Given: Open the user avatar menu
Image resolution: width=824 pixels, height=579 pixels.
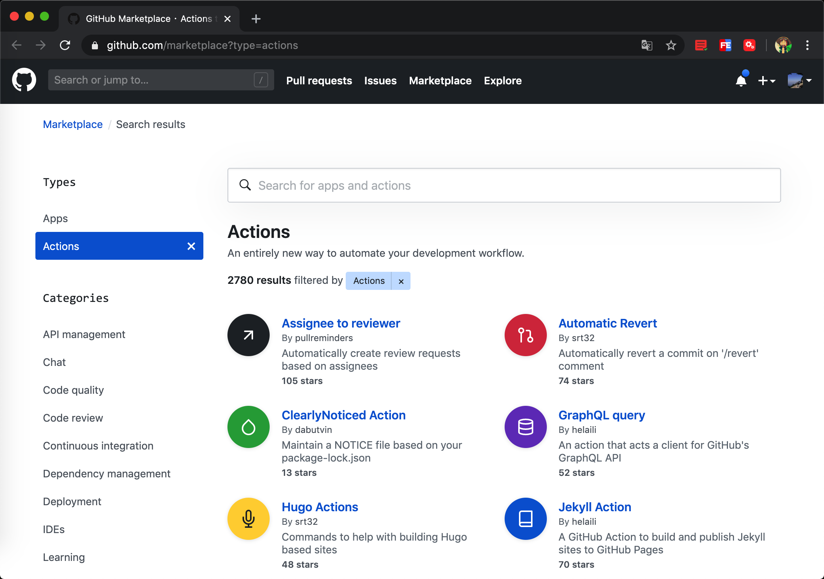Looking at the screenshot, I should [799, 81].
